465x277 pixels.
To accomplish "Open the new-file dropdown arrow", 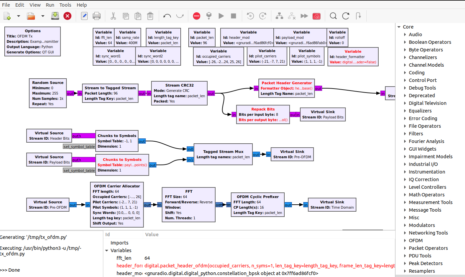I will pyautogui.click(x=18, y=16).
